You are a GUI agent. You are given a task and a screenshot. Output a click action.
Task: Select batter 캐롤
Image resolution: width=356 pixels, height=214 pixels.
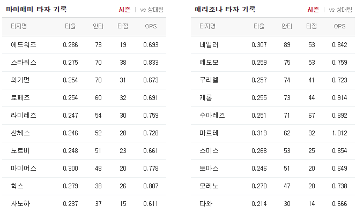(206, 97)
